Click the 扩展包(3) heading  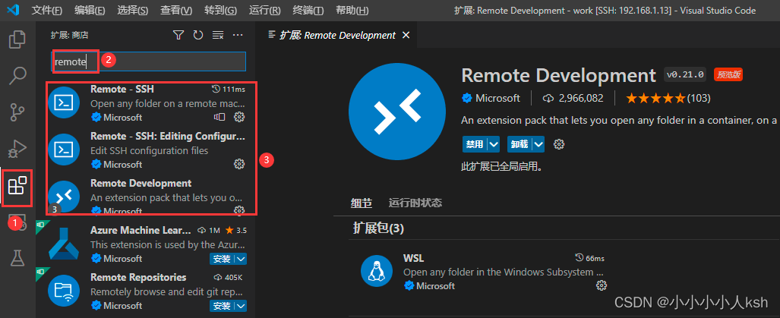click(x=378, y=228)
